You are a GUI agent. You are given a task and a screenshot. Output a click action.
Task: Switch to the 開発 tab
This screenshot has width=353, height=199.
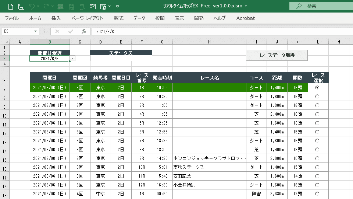[x=199, y=18]
